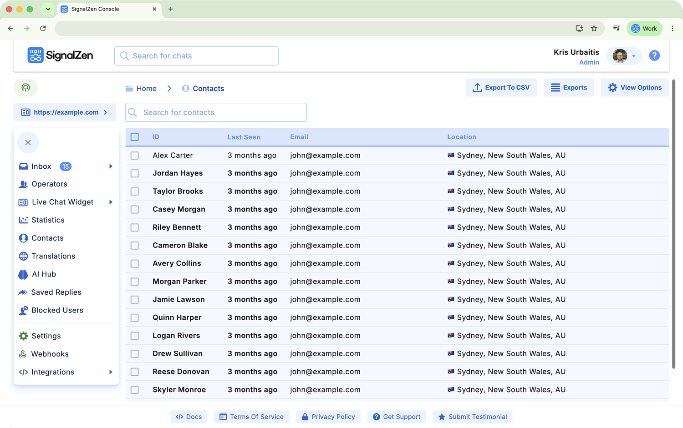683x428 pixels.
Task: Click the page vertical scrollbar
Action: [x=674, y=224]
